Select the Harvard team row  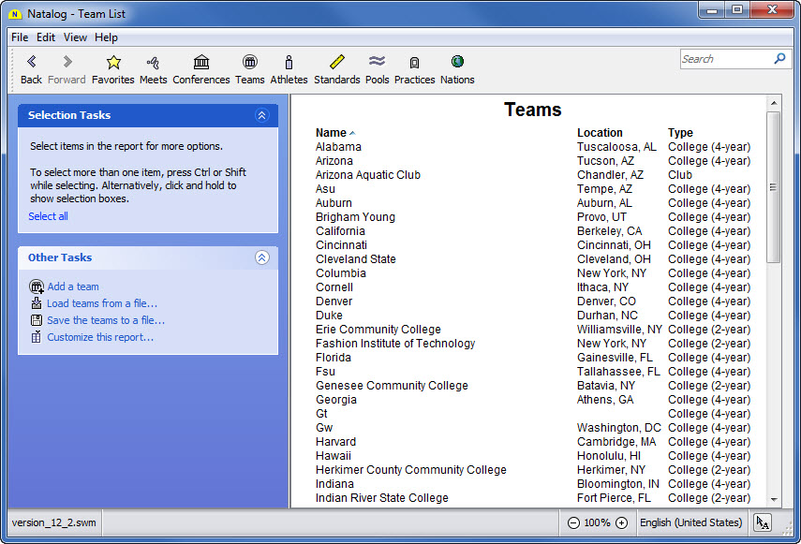335,442
